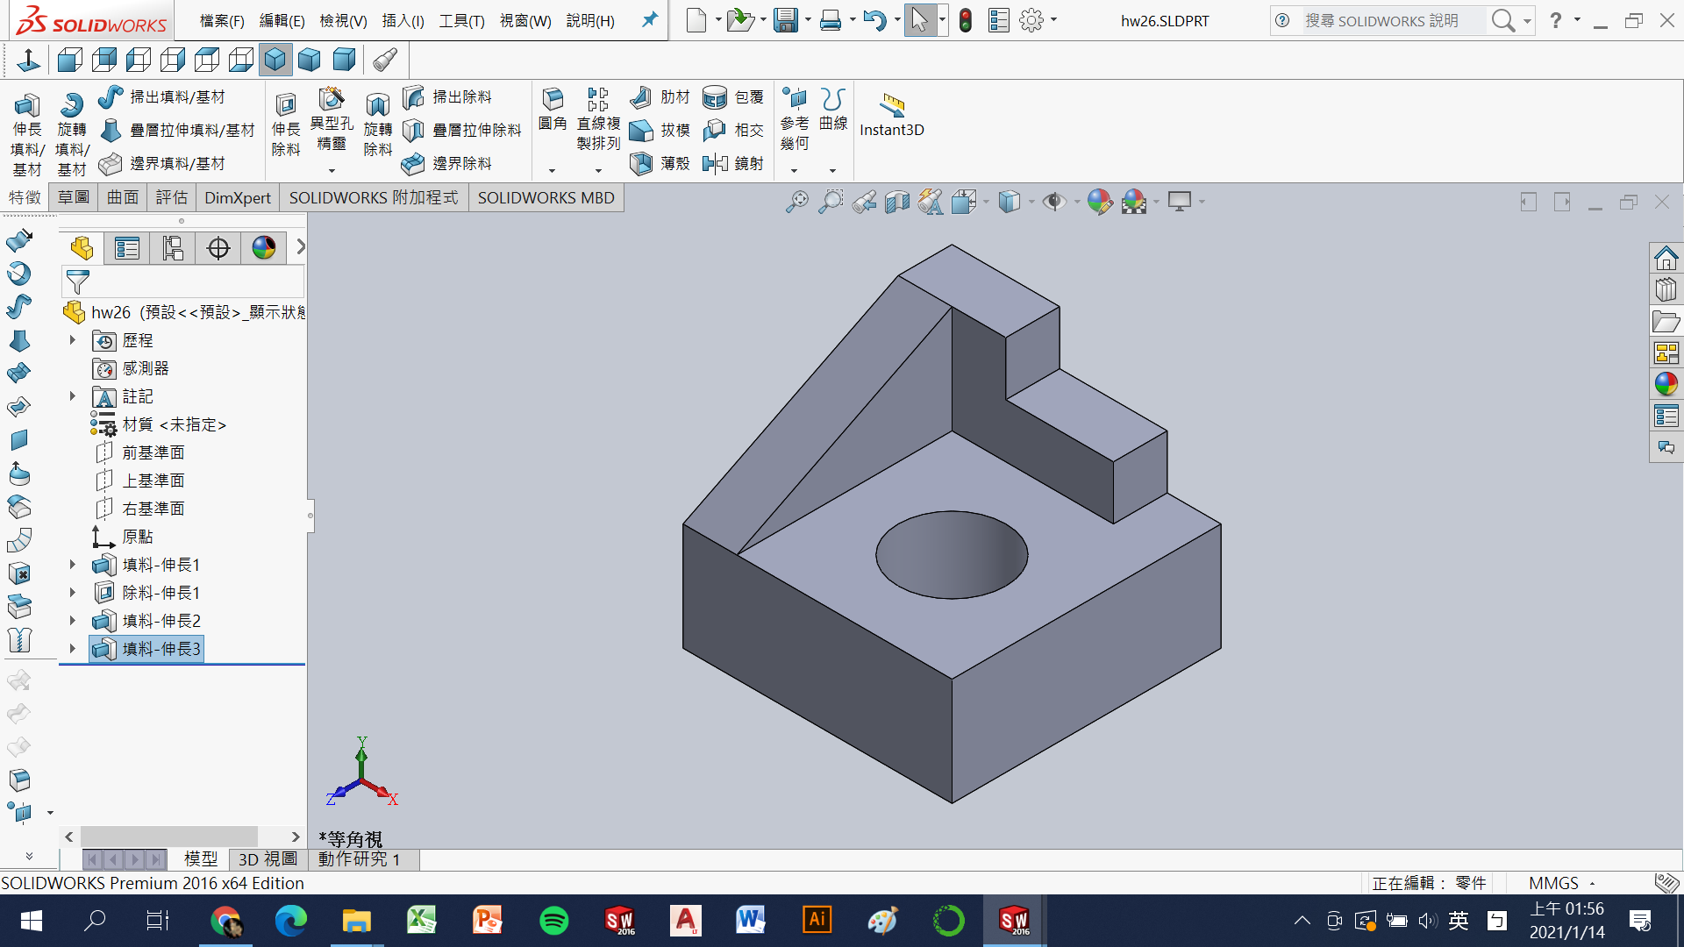Expand the 填料-伸長1 feature node
This screenshot has height=947, width=1684.
click(x=73, y=565)
